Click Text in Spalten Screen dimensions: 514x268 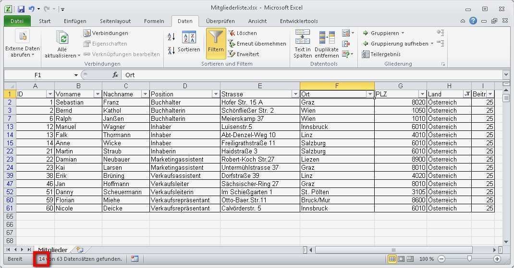pyautogui.click(x=303, y=44)
